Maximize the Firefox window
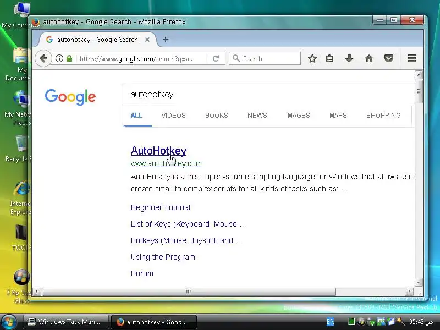 pos(394,20)
